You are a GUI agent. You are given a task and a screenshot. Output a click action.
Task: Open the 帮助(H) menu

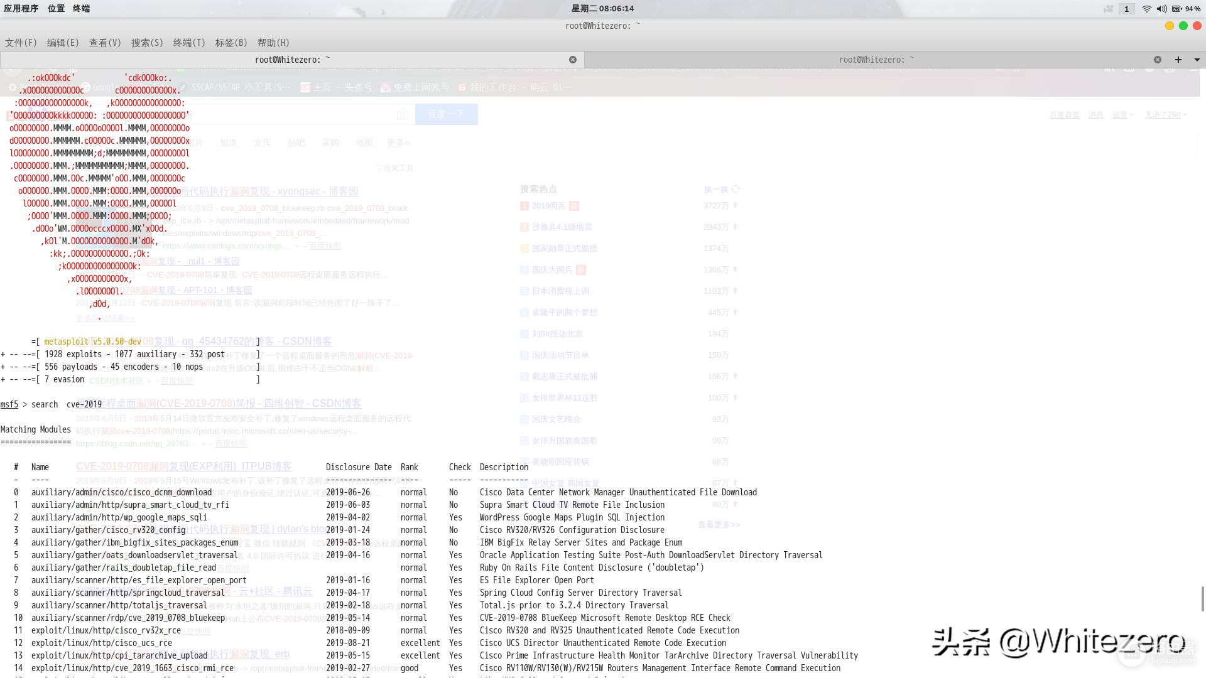273,43
